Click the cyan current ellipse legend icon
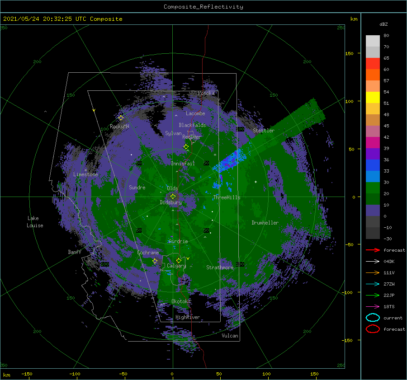Viewport: 407px width, 380px height. [x=373, y=318]
